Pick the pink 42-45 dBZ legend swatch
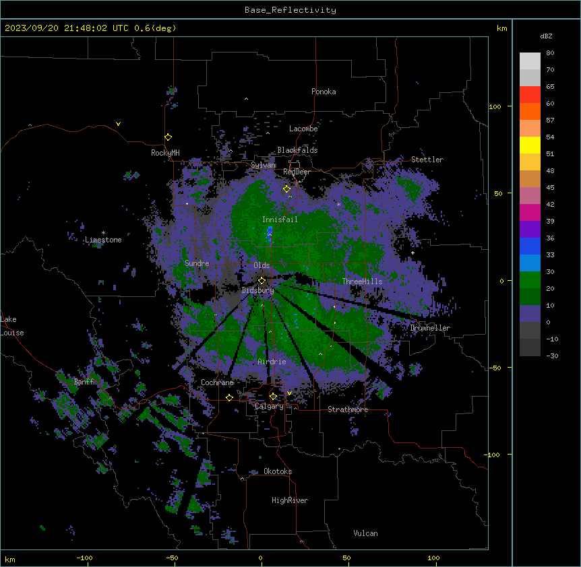The image size is (581, 567). click(x=530, y=196)
